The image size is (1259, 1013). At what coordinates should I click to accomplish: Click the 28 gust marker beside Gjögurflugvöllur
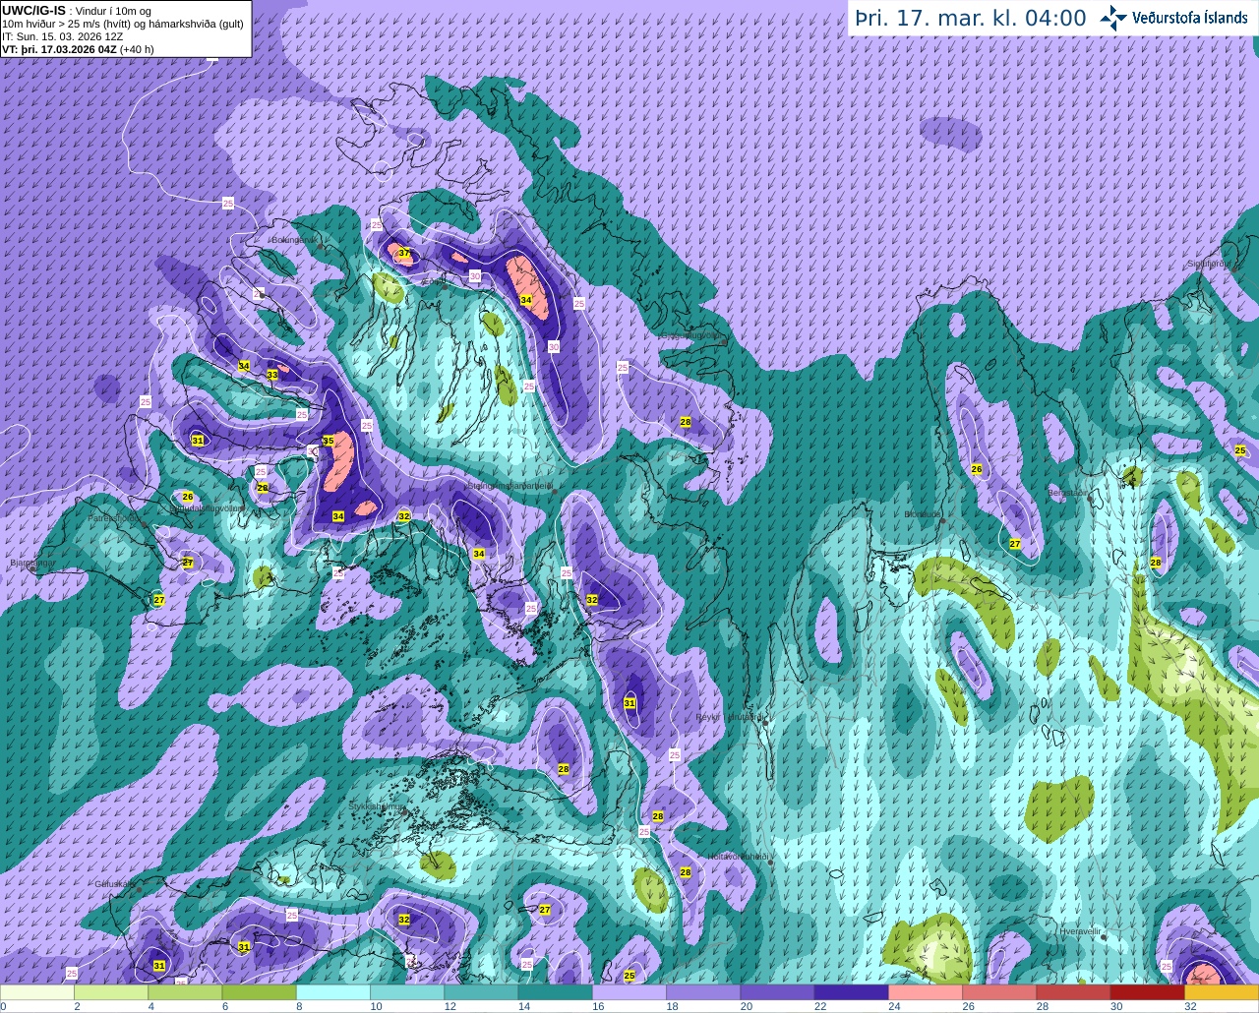tap(686, 422)
